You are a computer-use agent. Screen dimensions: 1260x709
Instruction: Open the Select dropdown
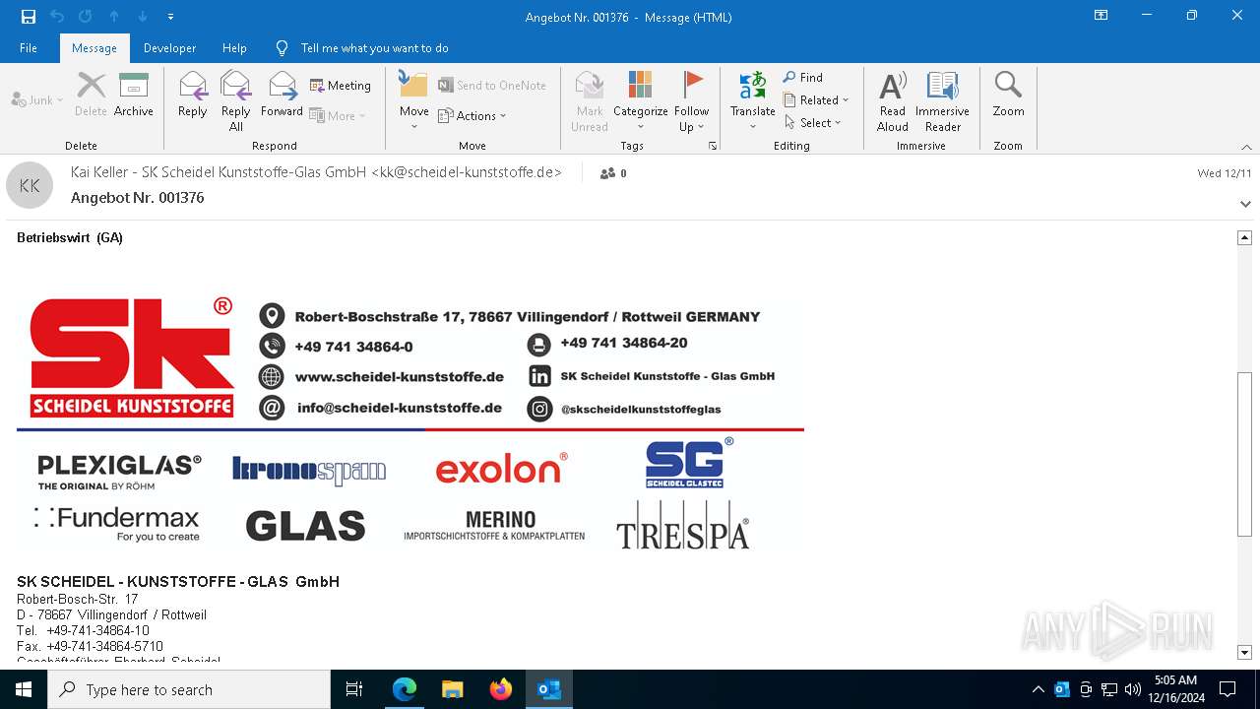pos(813,123)
